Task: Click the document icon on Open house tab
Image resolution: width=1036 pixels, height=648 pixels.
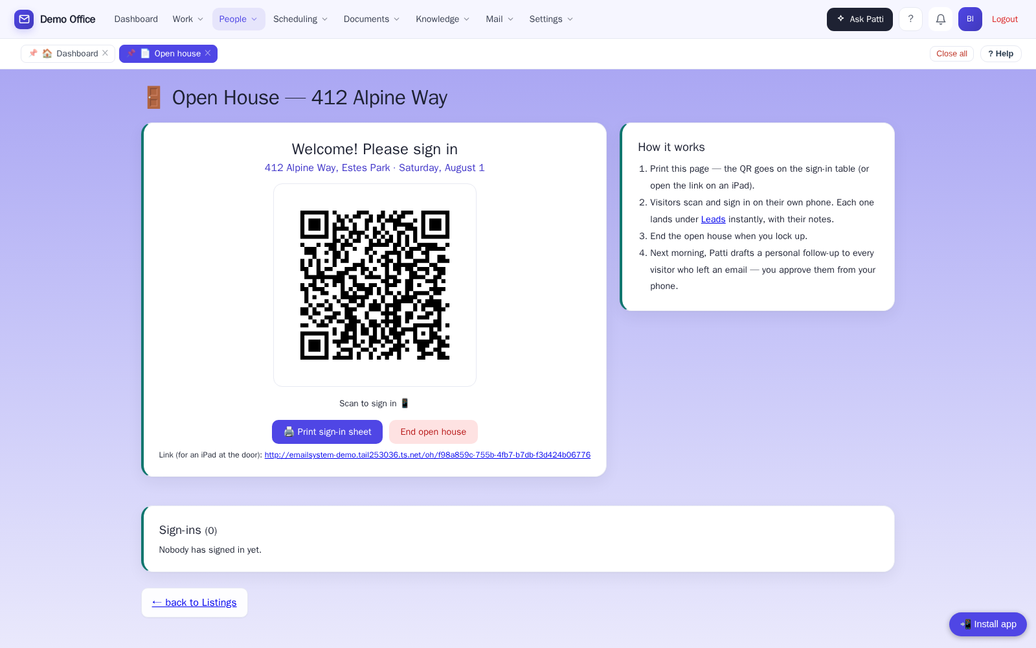Action: click(145, 53)
